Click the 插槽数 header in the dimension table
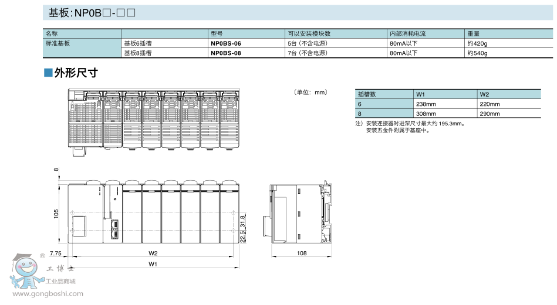The height and width of the screenshot is (305, 557). [367, 94]
